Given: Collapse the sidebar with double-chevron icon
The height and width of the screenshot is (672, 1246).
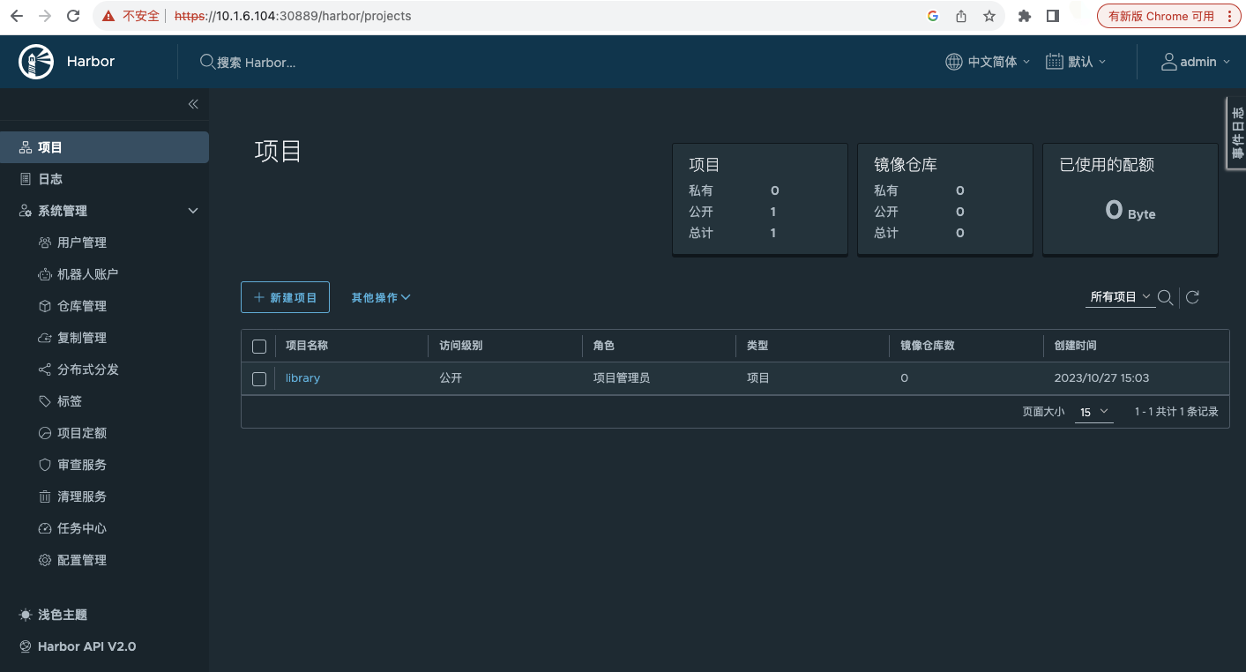Looking at the screenshot, I should point(193,104).
